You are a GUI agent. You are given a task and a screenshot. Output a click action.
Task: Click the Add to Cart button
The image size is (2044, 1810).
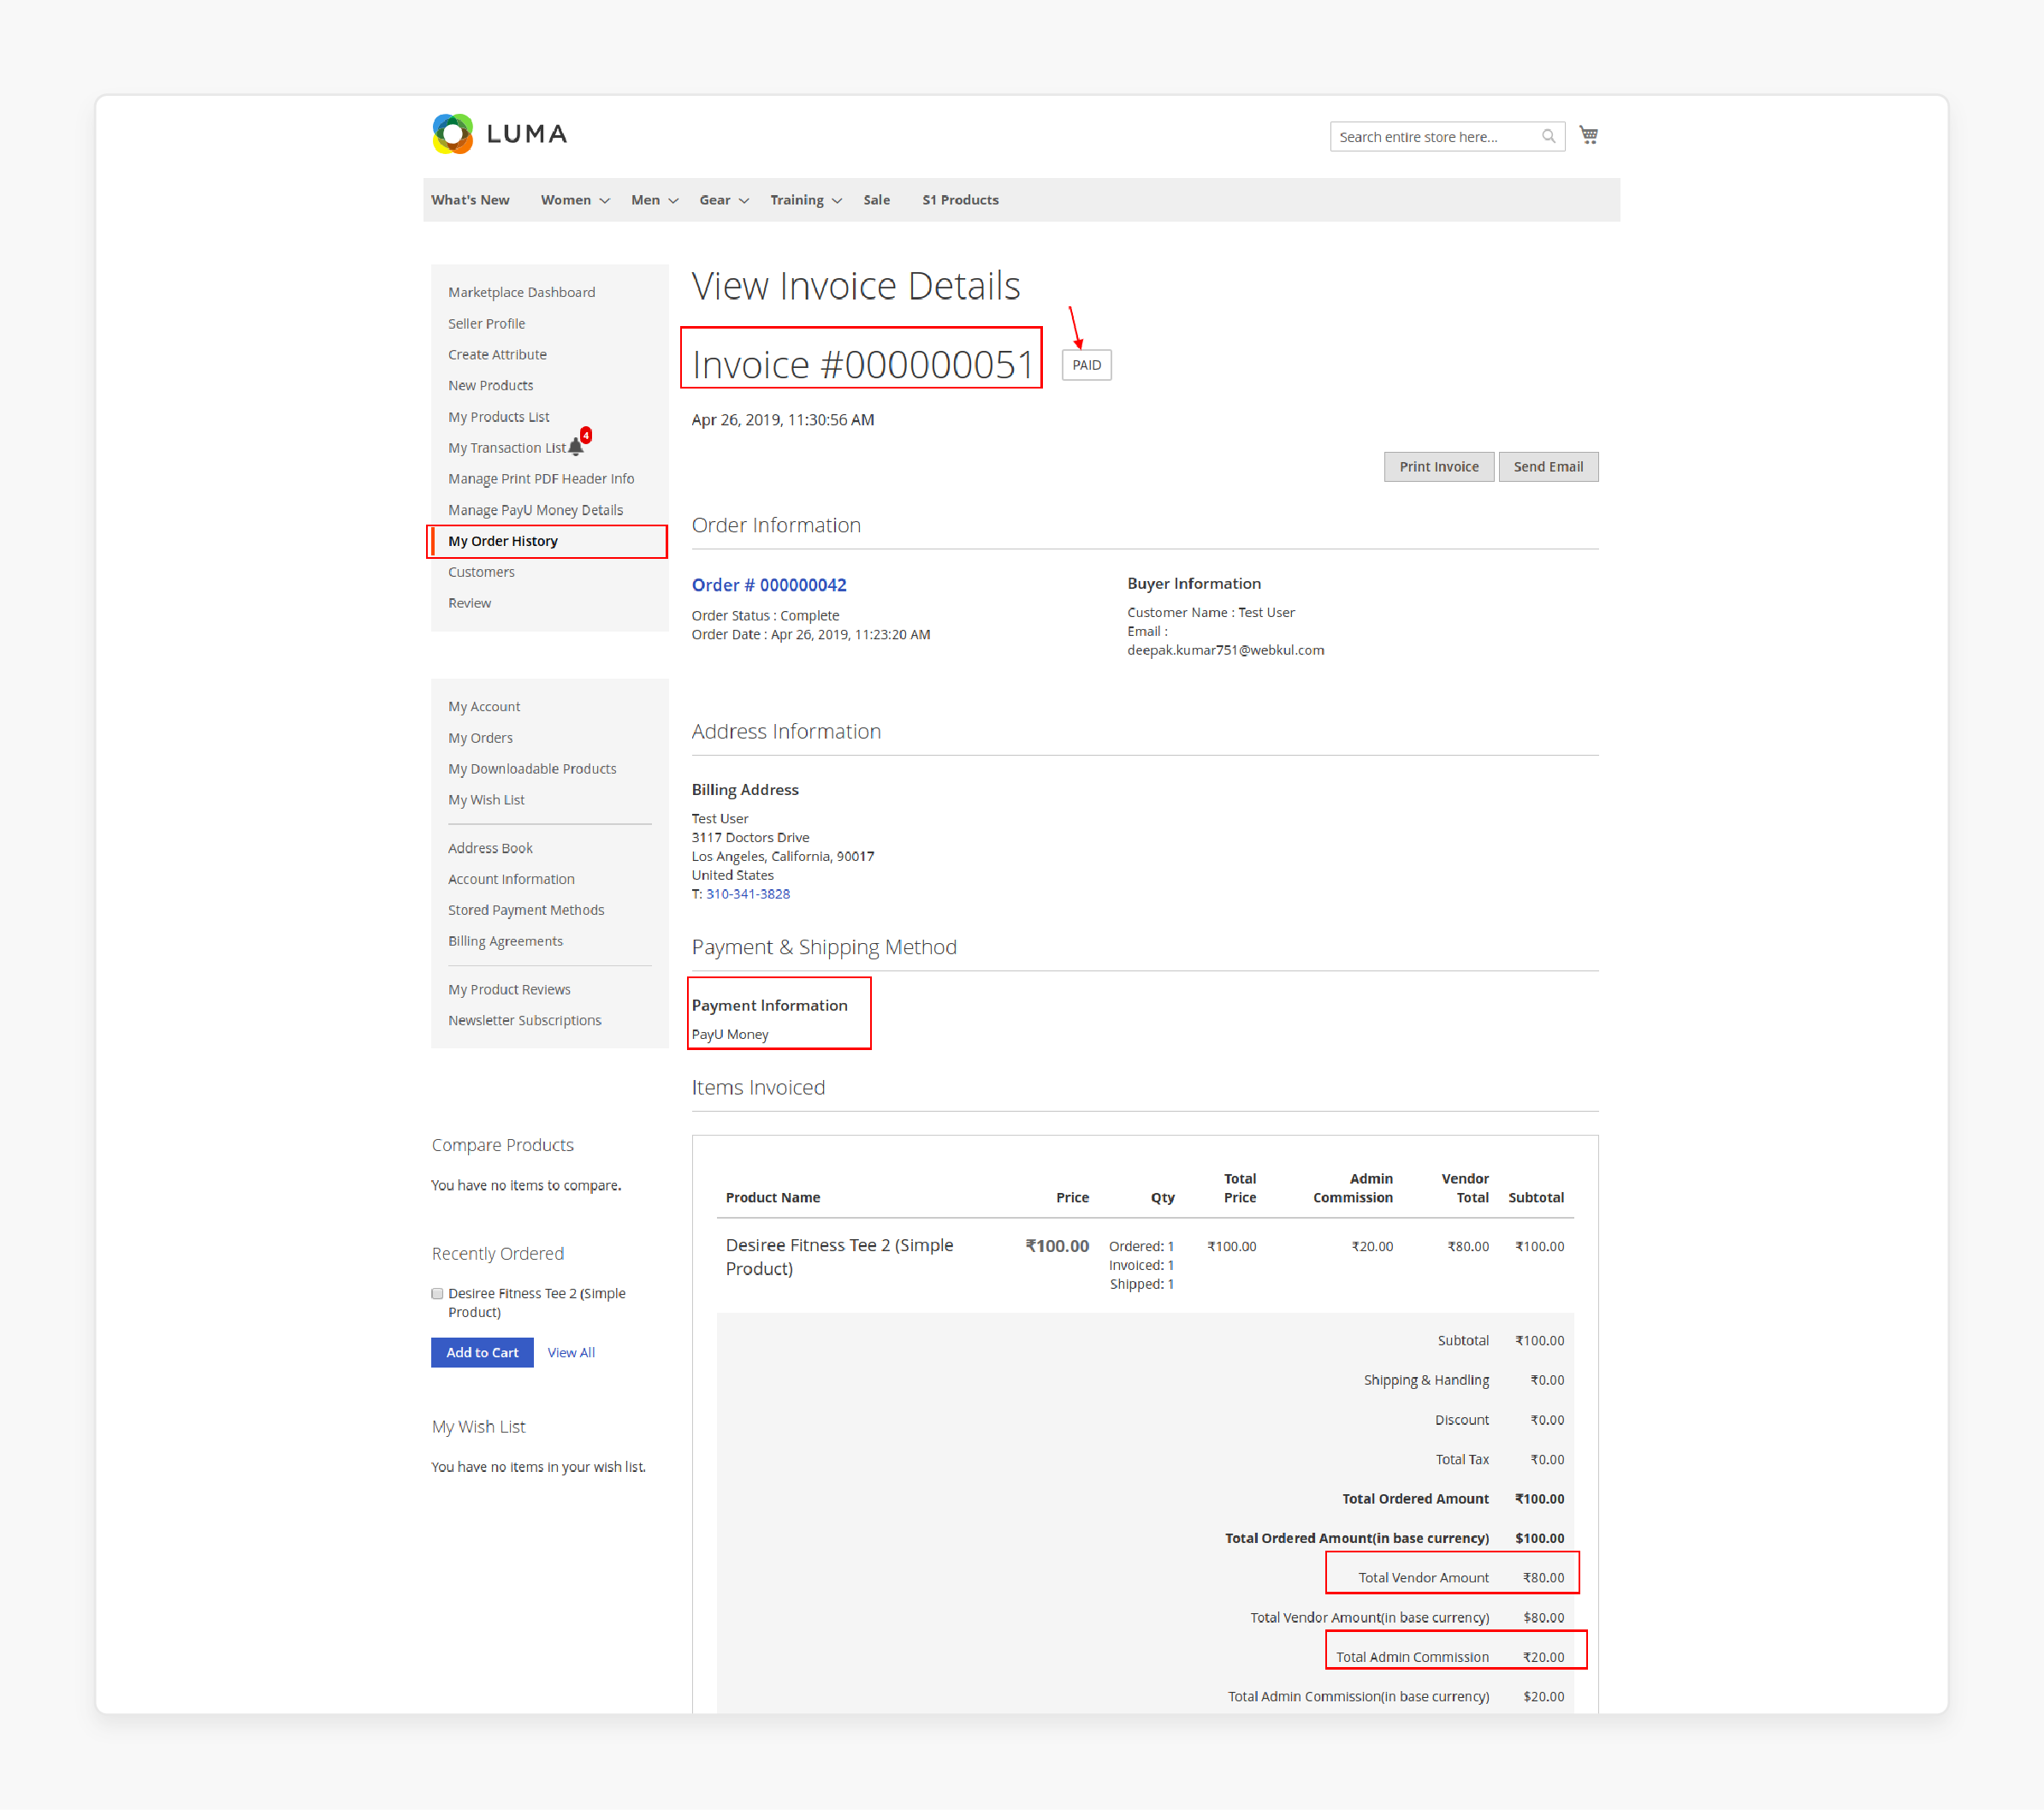pos(482,1352)
